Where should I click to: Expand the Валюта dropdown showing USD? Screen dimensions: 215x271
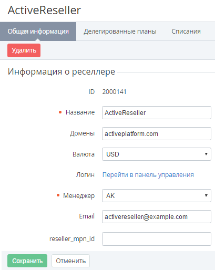coord(157,154)
